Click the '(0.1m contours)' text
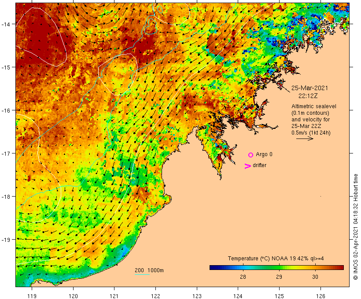 pyautogui.click(x=310, y=113)
